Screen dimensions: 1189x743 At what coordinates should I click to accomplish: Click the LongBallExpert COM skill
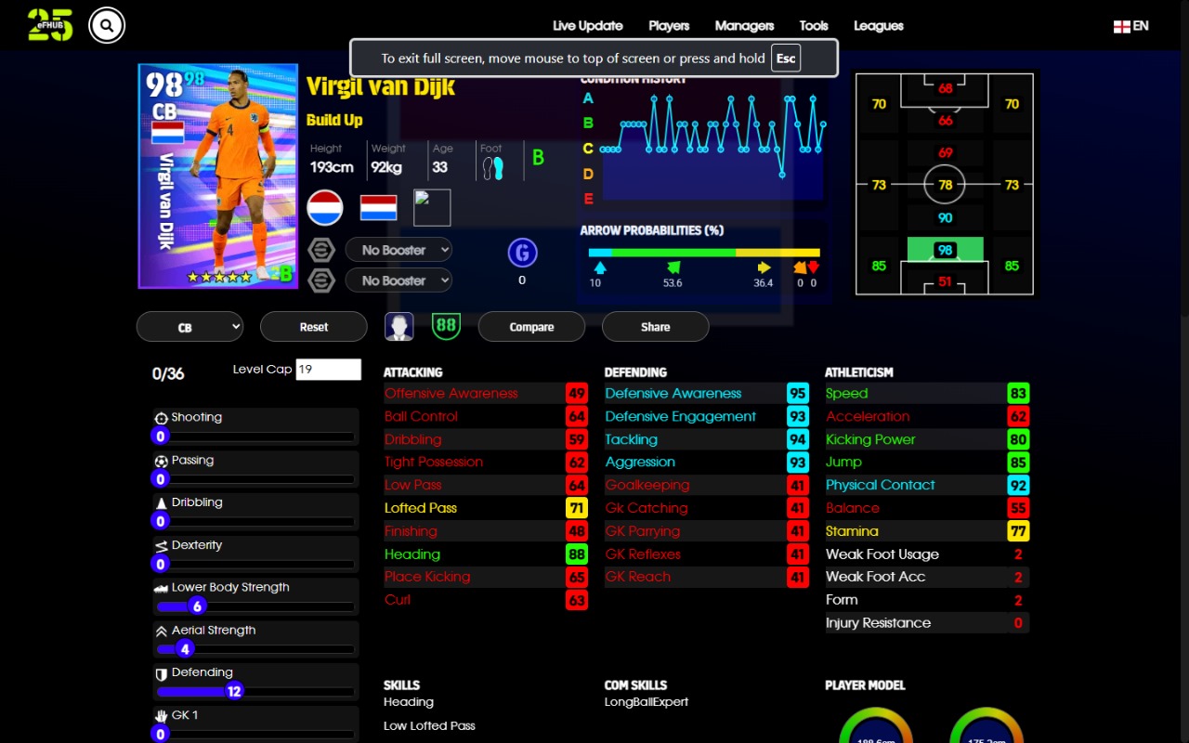click(x=647, y=702)
